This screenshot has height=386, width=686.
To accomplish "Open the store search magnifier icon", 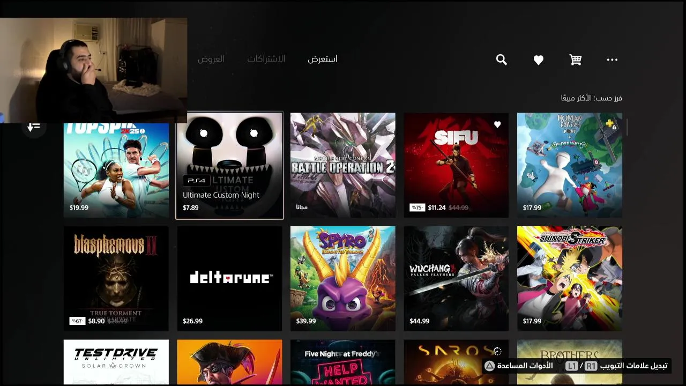I will [502, 60].
